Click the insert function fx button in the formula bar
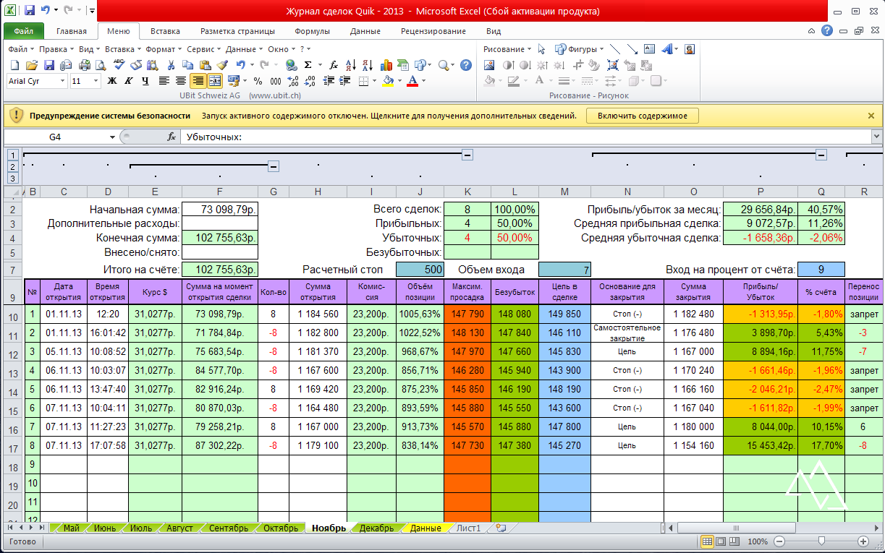This screenshot has width=885, height=553. [172, 137]
